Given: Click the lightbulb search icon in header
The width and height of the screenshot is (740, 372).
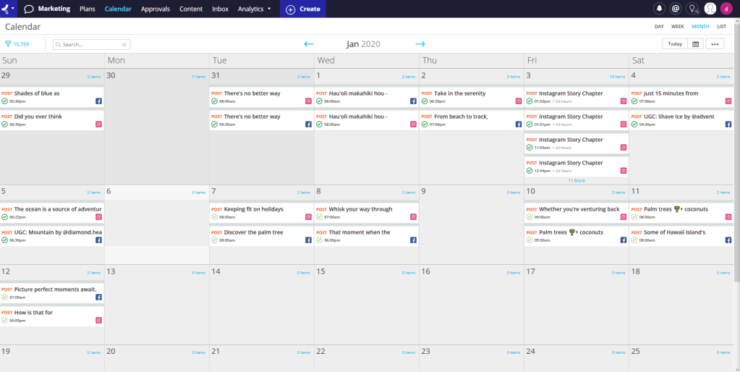Looking at the screenshot, I should (692, 9).
